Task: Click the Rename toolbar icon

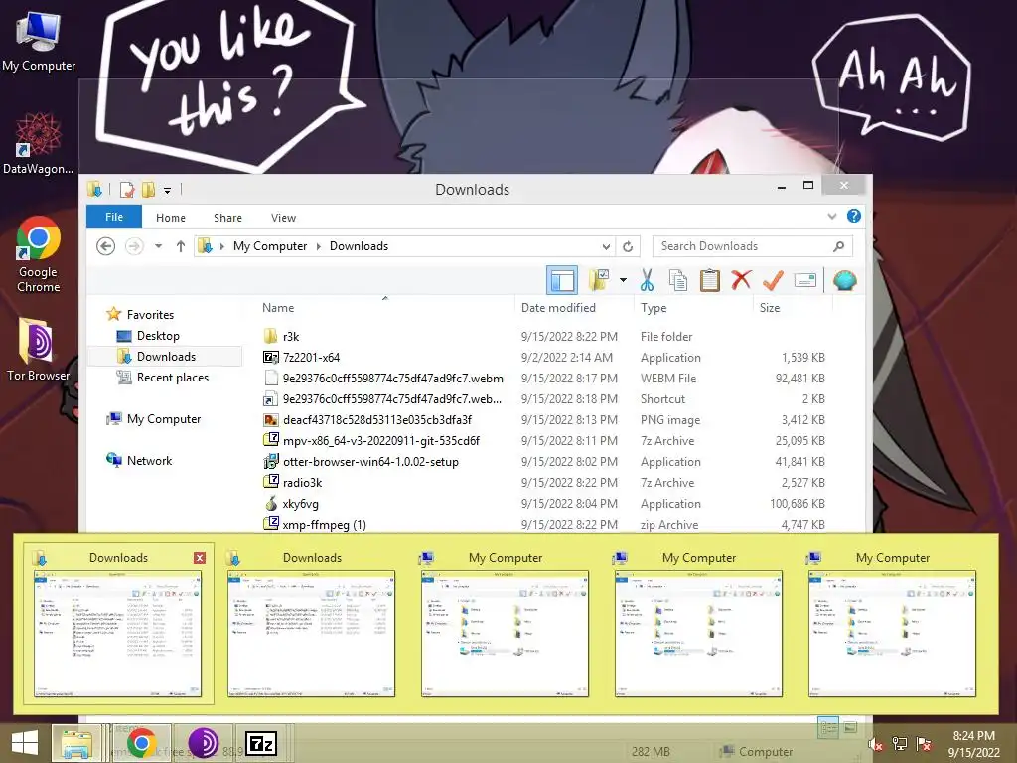Action: [804, 280]
